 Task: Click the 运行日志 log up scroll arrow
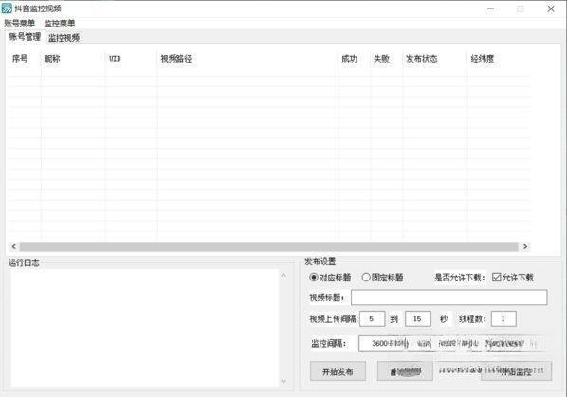pos(283,276)
